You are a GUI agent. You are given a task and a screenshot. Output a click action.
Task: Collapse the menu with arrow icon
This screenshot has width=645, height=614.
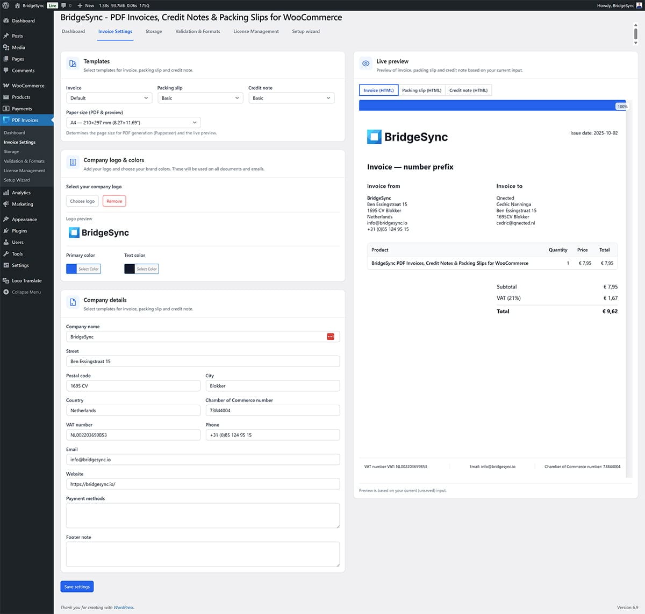tap(6, 292)
